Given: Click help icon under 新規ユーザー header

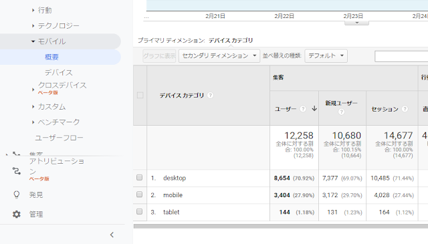Looking at the screenshot, I should pos(341,112).
